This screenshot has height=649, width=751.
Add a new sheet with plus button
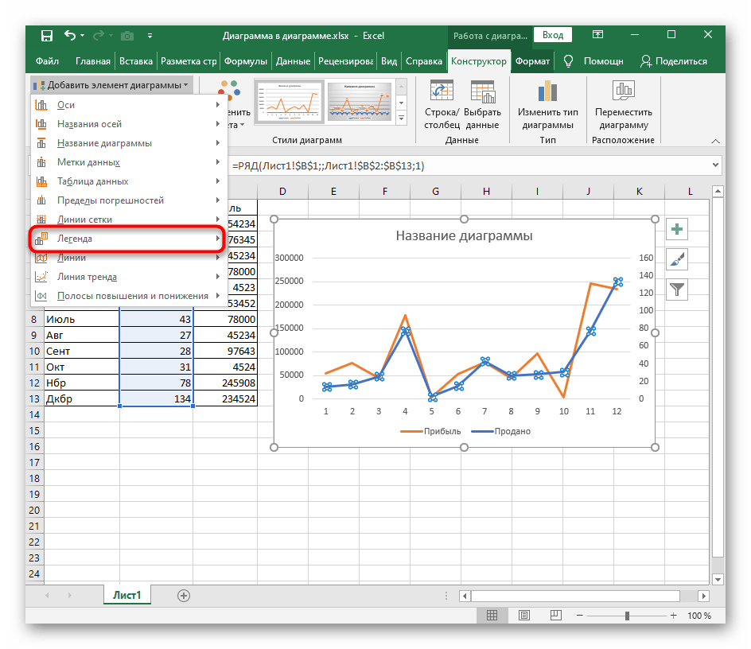[x=184, y=595]
